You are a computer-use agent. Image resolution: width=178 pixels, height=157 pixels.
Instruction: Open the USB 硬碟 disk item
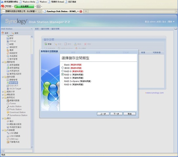pos(12,133)
